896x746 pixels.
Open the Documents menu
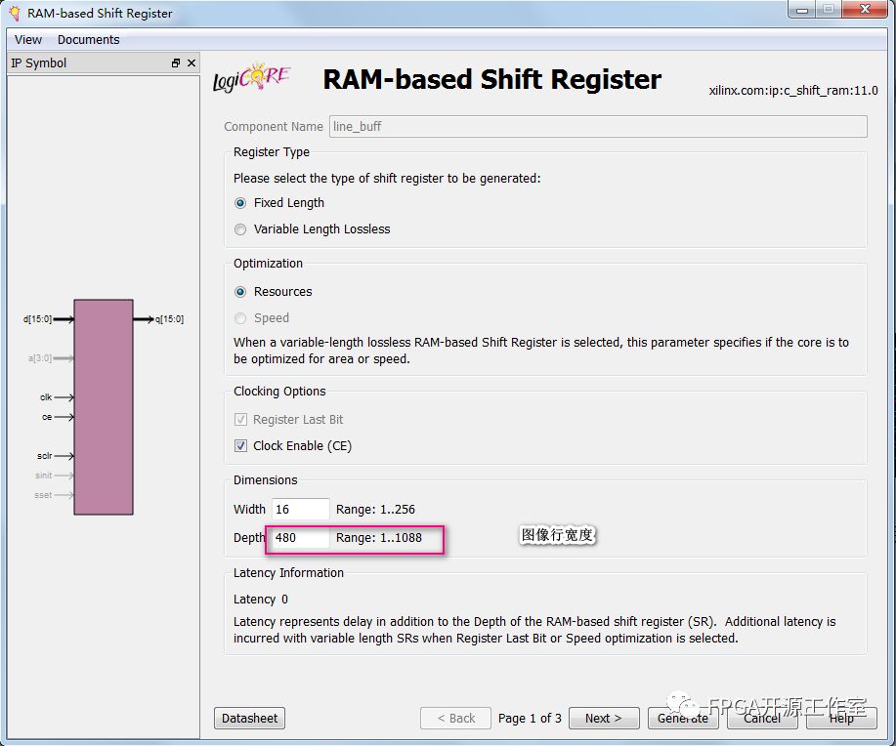[x=88, y=40]
